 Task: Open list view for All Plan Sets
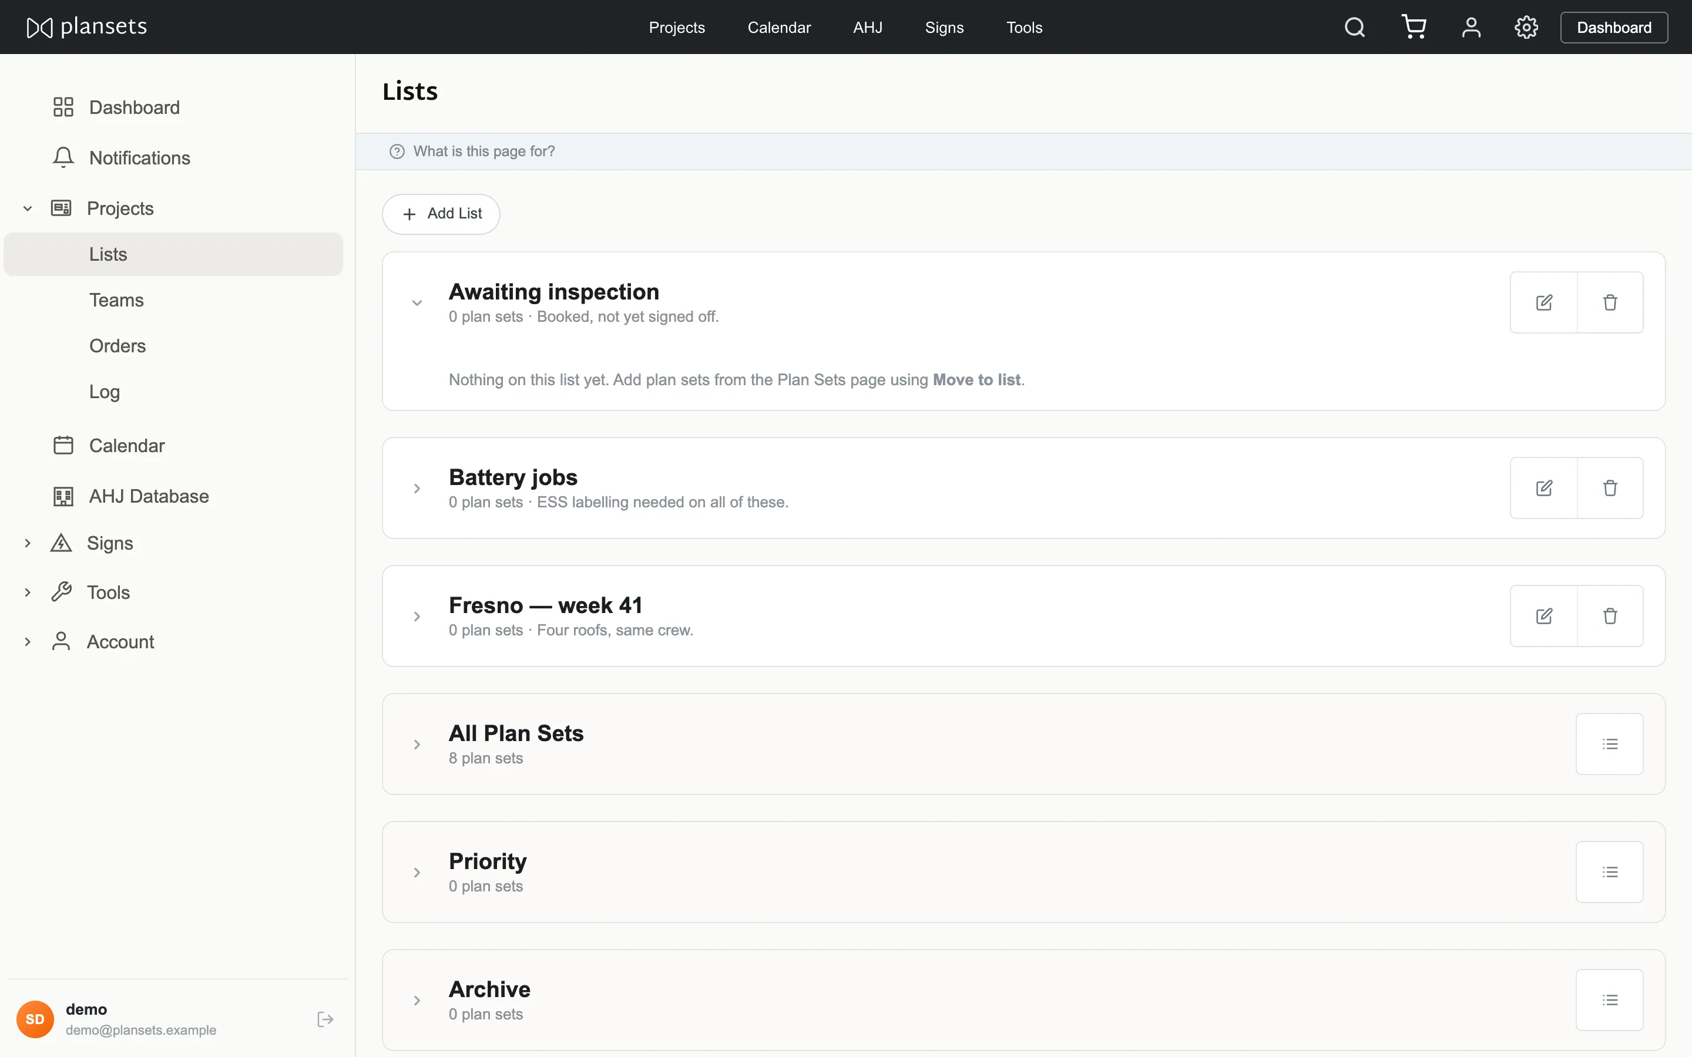(x=1610, y=744)
